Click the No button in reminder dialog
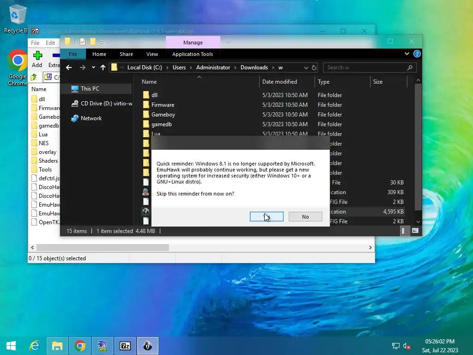473x355 pixels. coord(305,216)
